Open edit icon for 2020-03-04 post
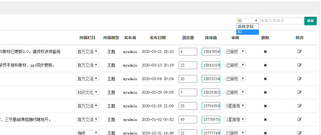 pos(299,79)
